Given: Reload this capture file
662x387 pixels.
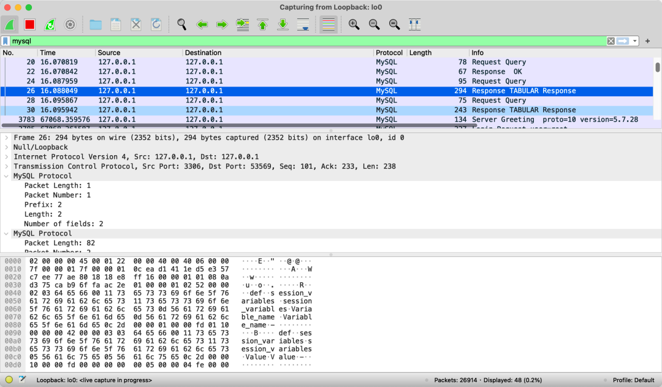Looking at the screenshot, I should coord(156,25).
